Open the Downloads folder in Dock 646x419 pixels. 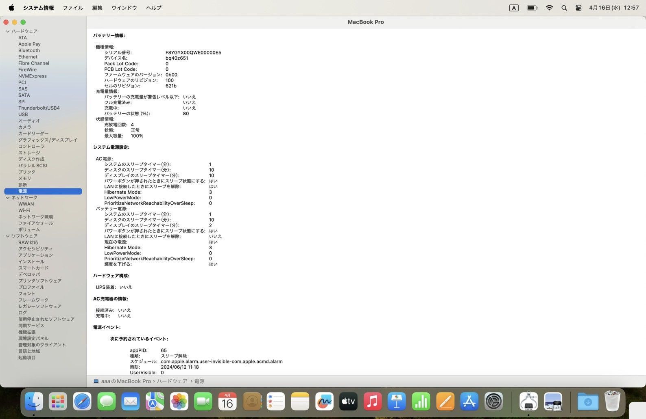(x=588, y=402)
